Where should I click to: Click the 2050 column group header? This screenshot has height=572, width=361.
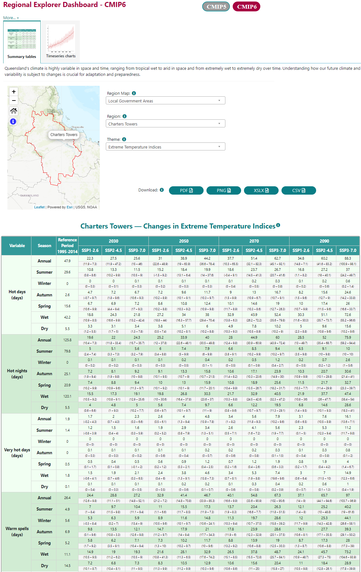[x=184, y=241]
